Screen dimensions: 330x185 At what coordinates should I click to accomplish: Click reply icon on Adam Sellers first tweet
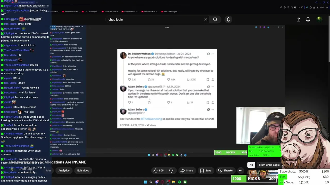129,102
